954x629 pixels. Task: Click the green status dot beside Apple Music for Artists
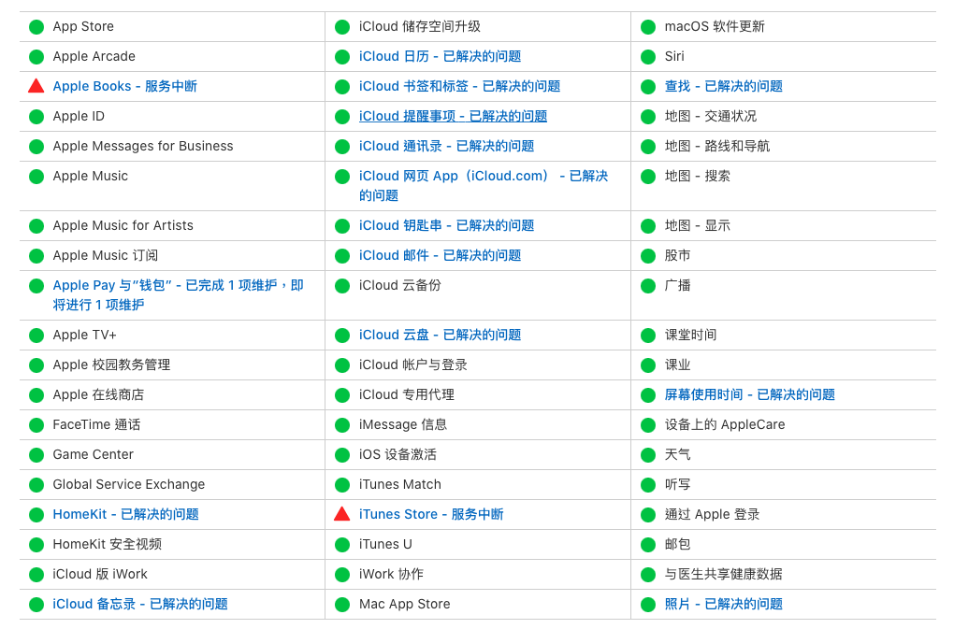[x=36, y=225]
